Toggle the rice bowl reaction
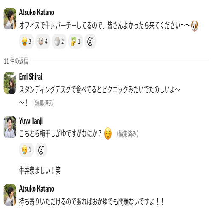The width and height of the screenshot is (215, 215). click(x=59, y=41)
